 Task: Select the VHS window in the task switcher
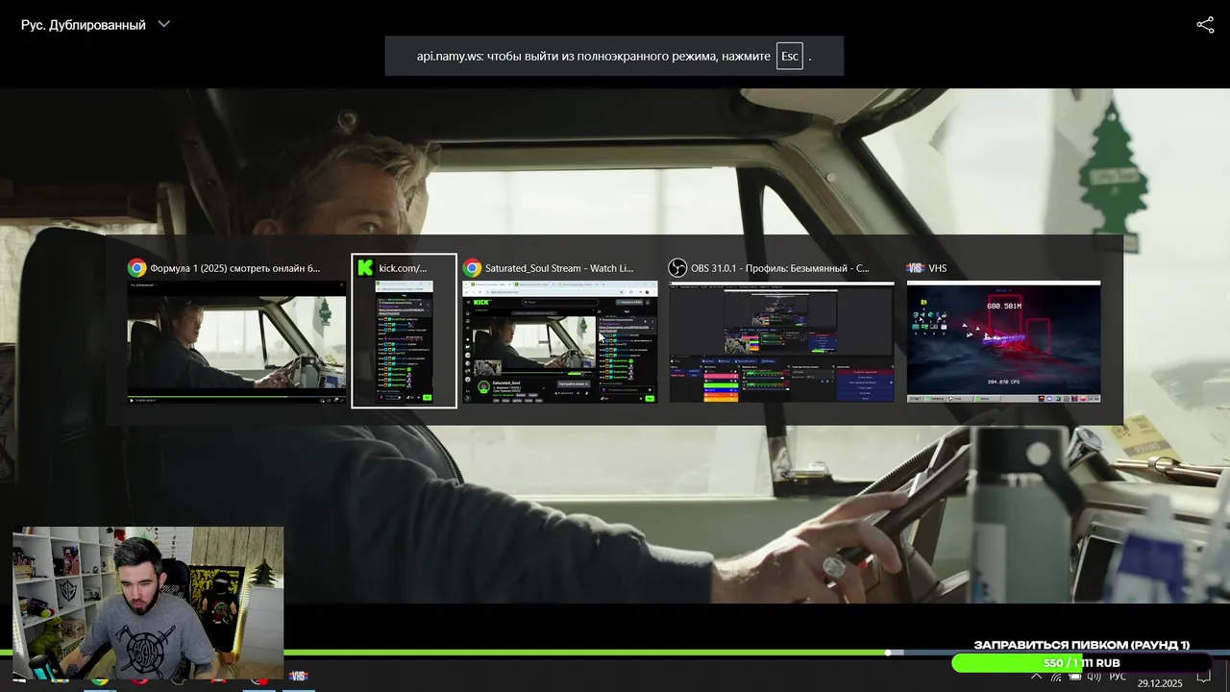tap(1003, 333)
